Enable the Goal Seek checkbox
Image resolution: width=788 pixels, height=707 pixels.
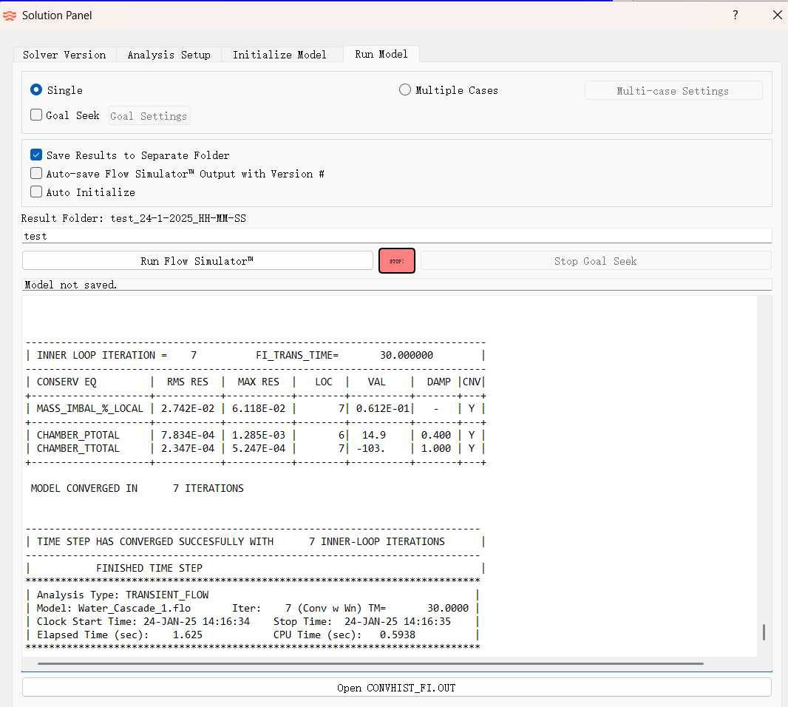click(x=35, y=115)
